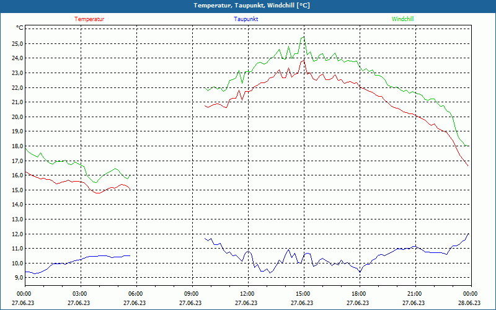
Task: Click the '22,0' y-axis value
Action: coord(17,87)
